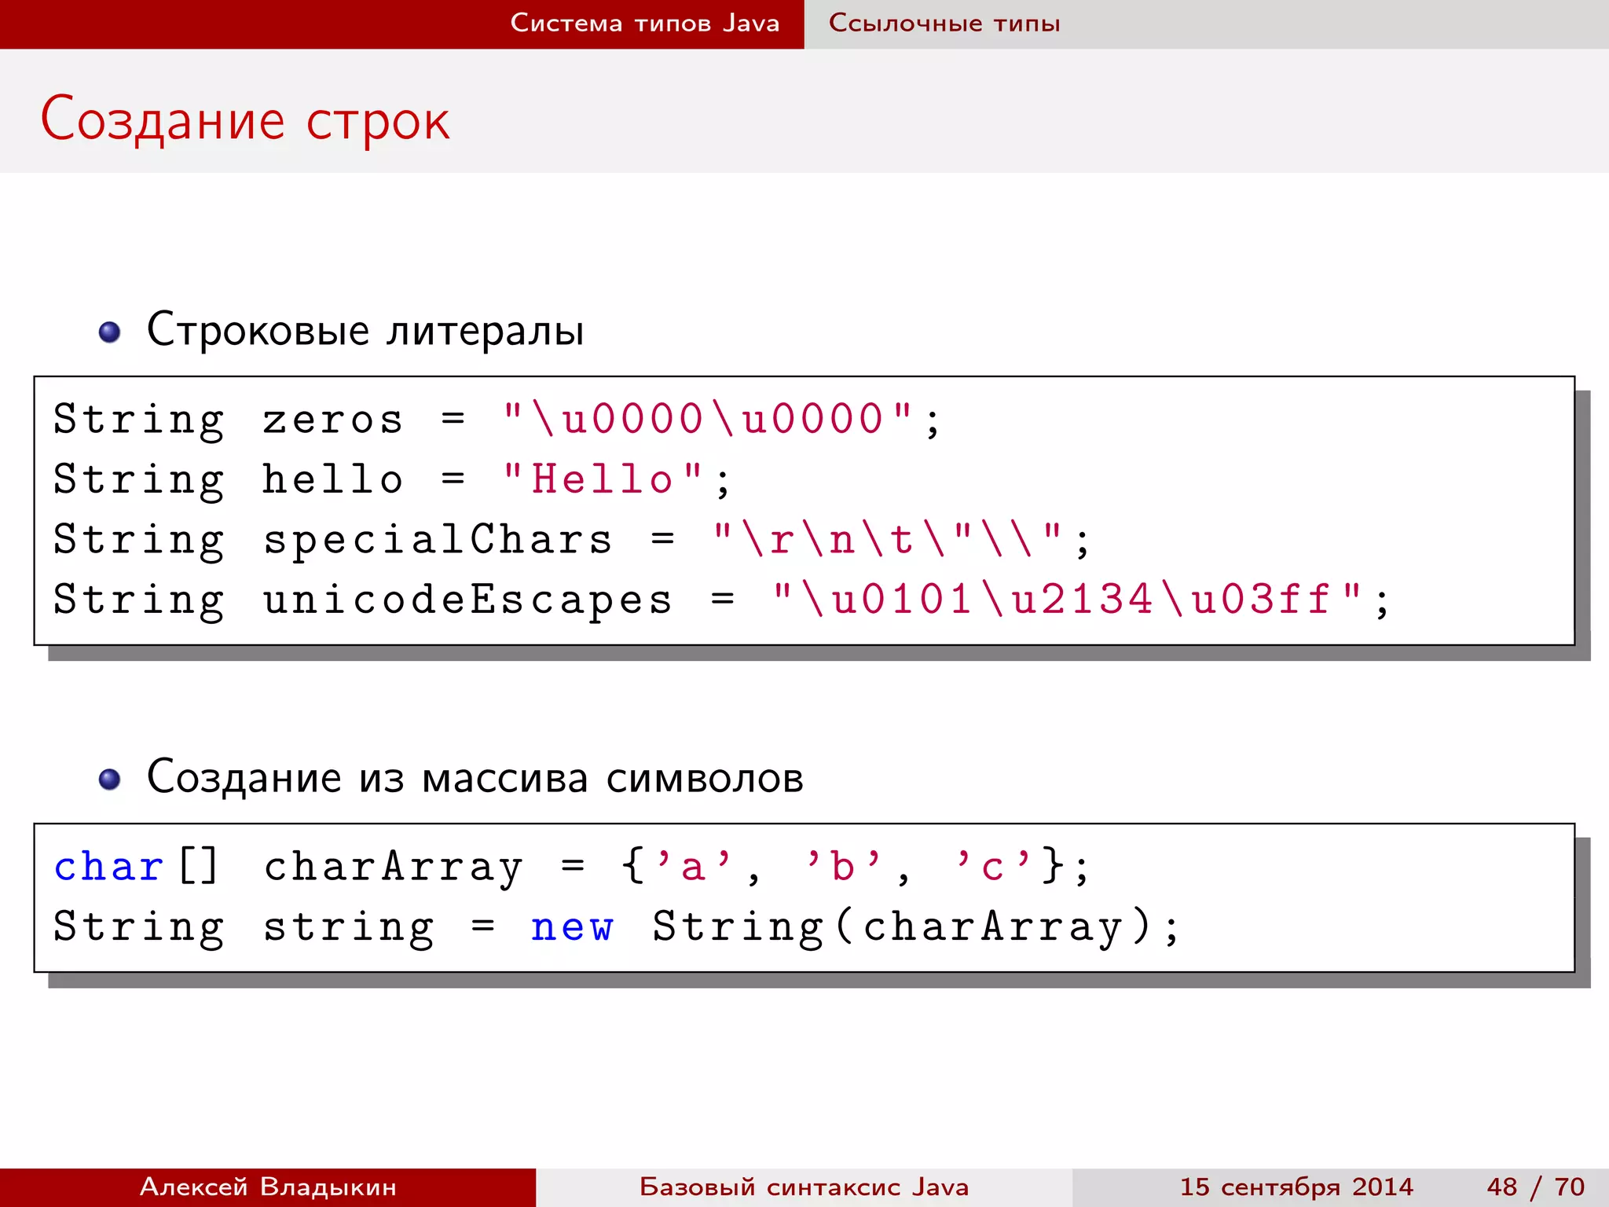Select the bullet text 'Создание из массива символов'

coord(475,777)
